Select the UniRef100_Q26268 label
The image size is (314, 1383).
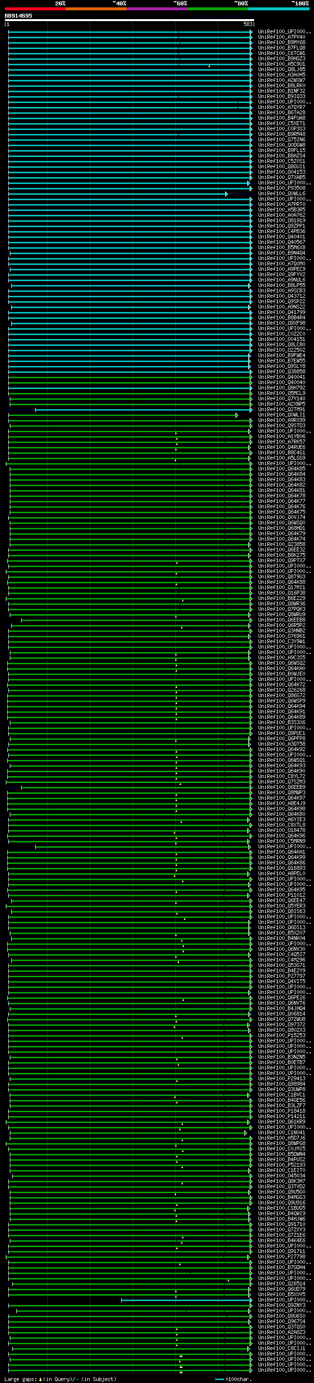pyautogui.click(x=282, y=690)
